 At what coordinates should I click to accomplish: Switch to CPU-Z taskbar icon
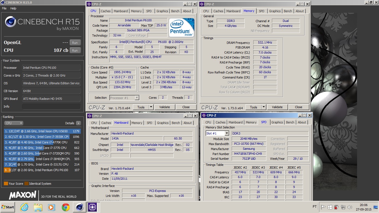coord(92,207)
